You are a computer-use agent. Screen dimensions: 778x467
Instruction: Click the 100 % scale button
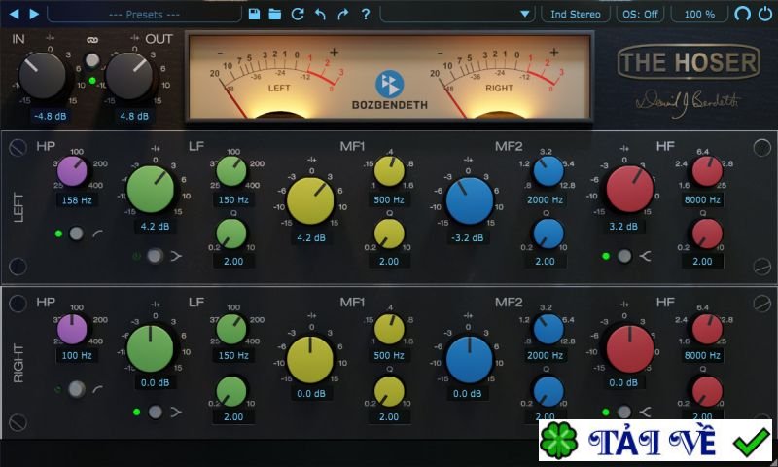(x=698, y=14)
